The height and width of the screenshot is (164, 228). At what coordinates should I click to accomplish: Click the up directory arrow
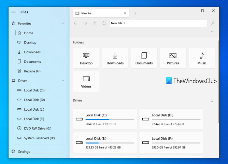(95, 23)
